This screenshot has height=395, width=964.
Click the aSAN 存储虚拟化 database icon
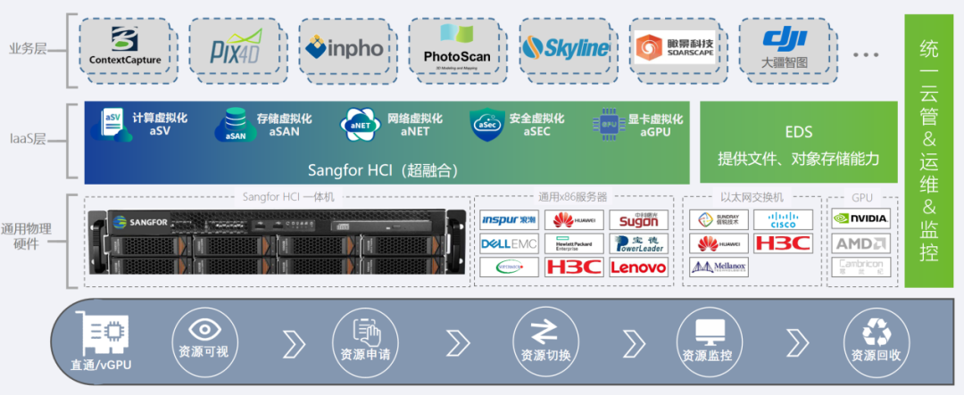tap(233, 126)
